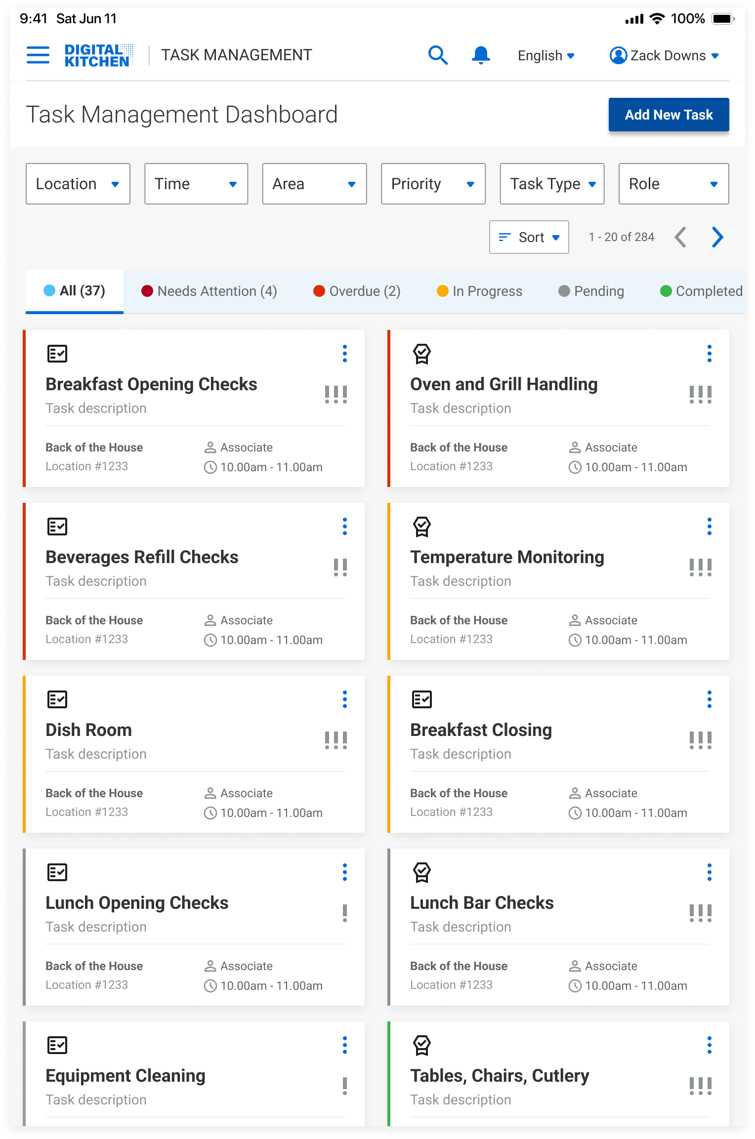755x1139 pixels.
Task: Click the Add New Task button
Action: click(669, 115)
